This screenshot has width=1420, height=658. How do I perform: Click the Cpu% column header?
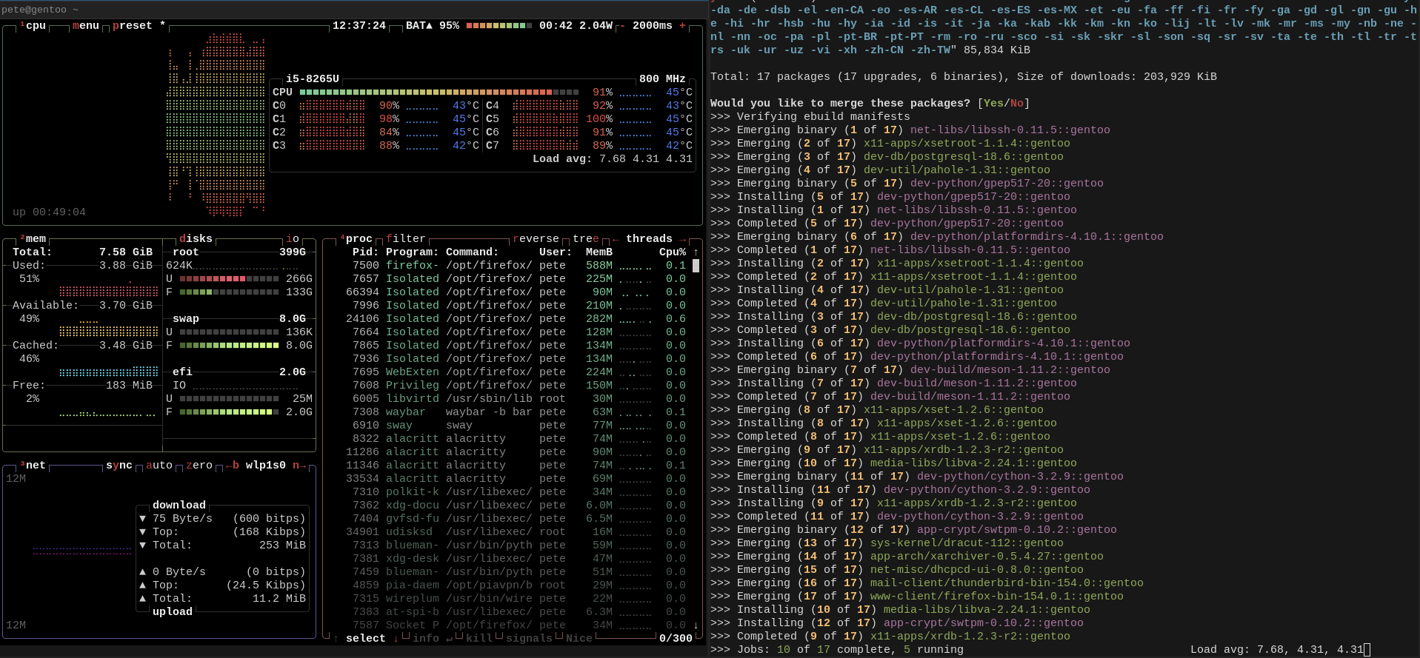click(x=673, y=252)
